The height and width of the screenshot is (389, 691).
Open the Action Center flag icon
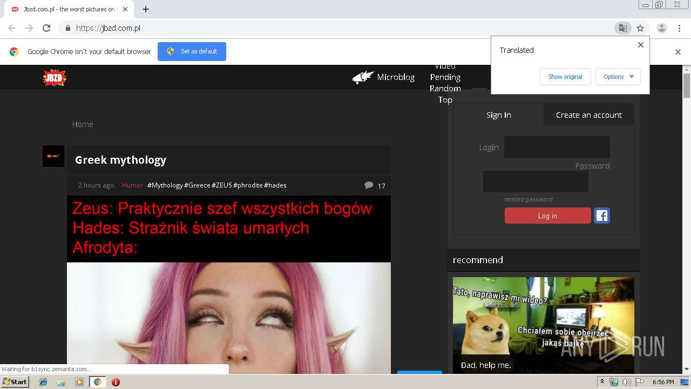click(640, 382)
